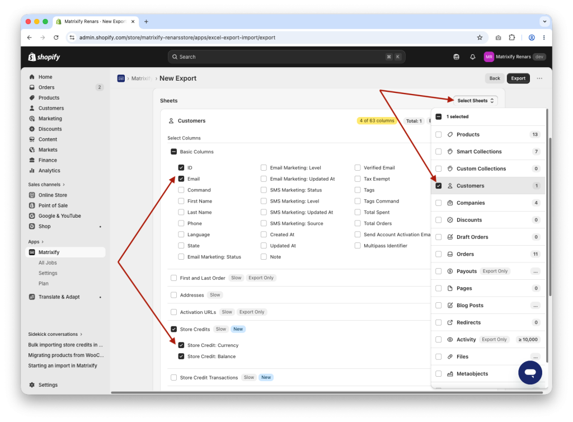573x422 pixels.
Task: Click the Matrixify breadcrumb link
Action: click(142, 78)
